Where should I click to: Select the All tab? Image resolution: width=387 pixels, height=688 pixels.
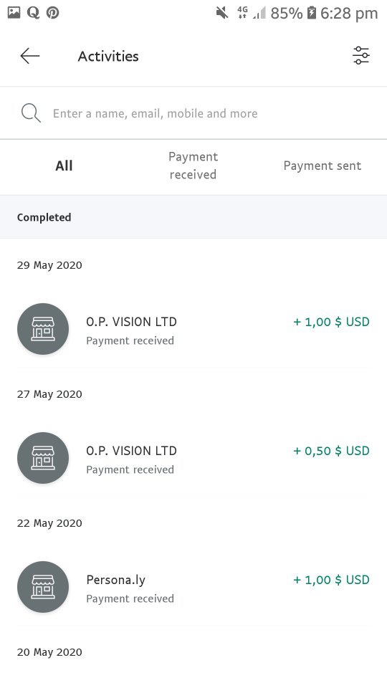(x=64, y=166)
